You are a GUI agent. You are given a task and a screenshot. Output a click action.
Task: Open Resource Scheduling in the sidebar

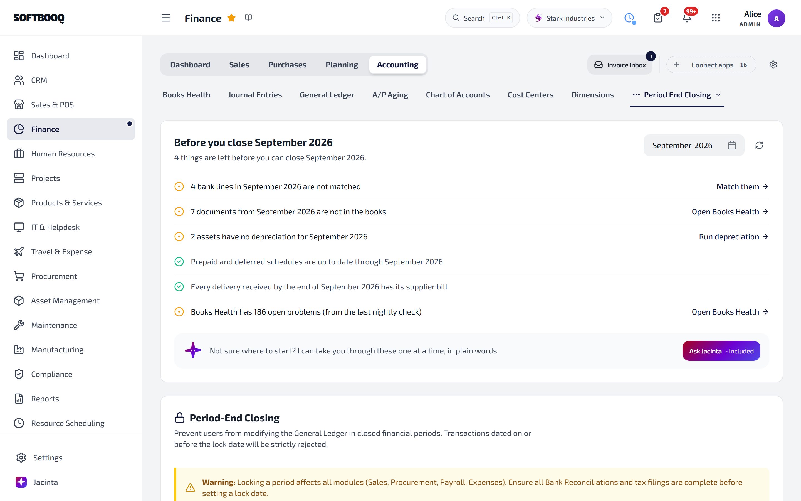[71, 423]
